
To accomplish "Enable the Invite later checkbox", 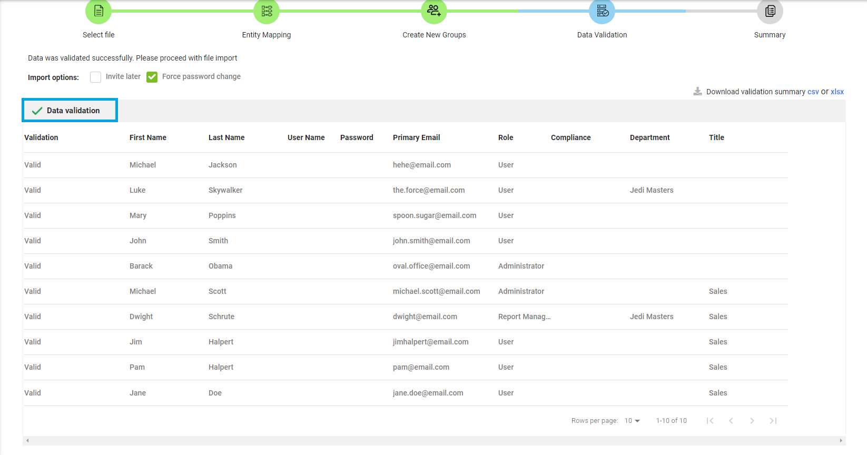I will pos(95,77).
